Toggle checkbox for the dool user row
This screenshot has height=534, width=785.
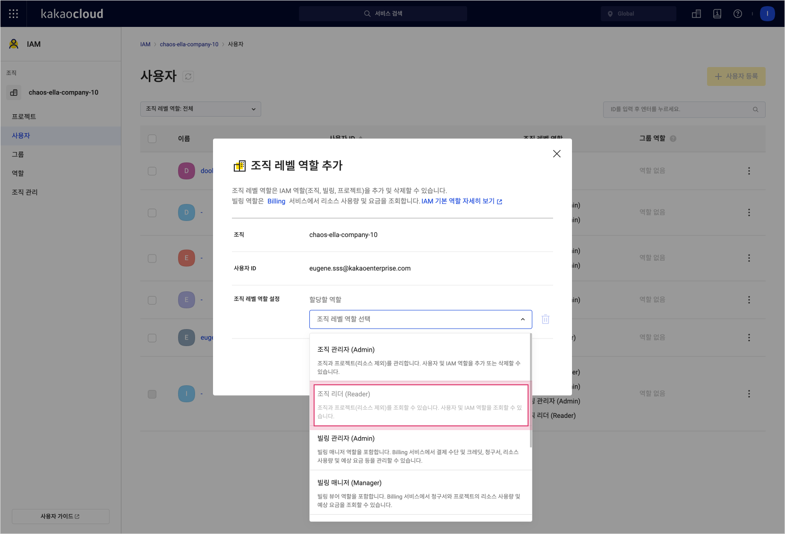[x=152, y=171]
